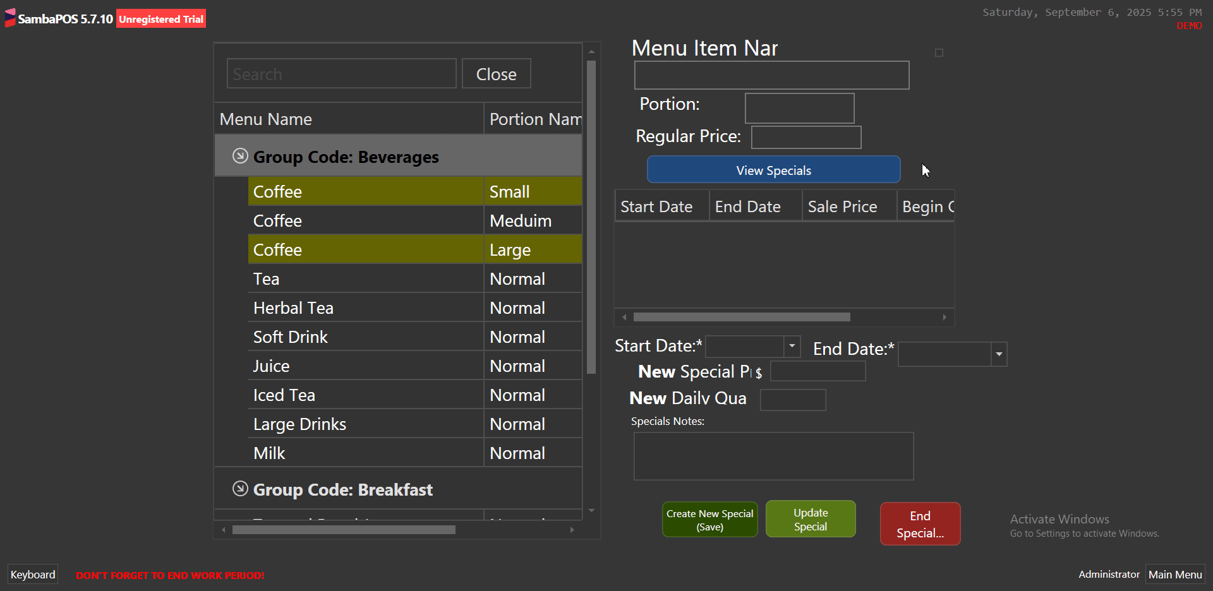Screen dimensions: 1213x591
Task: Click the circular arrow icon beside Group Code: Beverages
Action: click(x=239, y=155)
